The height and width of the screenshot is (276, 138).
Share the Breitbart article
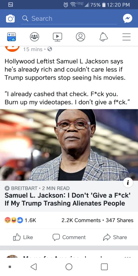click(x=115, y=237)
